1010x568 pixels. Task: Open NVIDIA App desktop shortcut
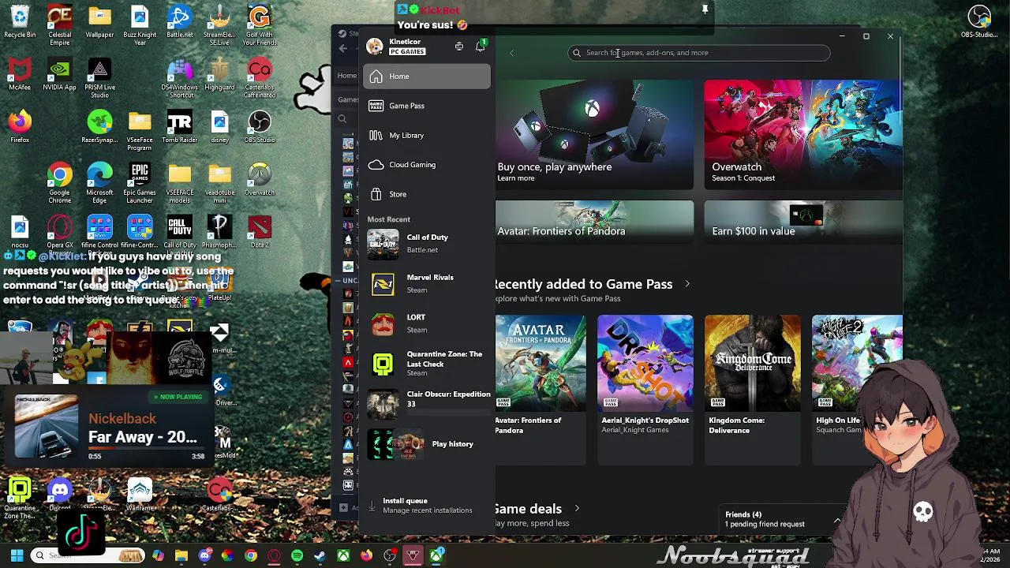point(60,74)
